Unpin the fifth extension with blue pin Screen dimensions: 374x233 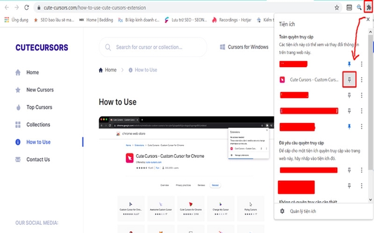[349, 127]
